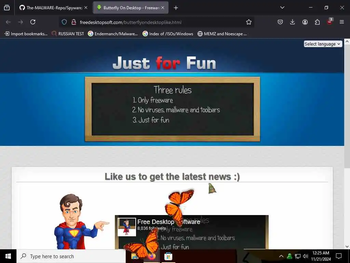Open the Downloads panel
This screenshot has width=350, height=263.
pyautogui.click(x=293, y=22)
